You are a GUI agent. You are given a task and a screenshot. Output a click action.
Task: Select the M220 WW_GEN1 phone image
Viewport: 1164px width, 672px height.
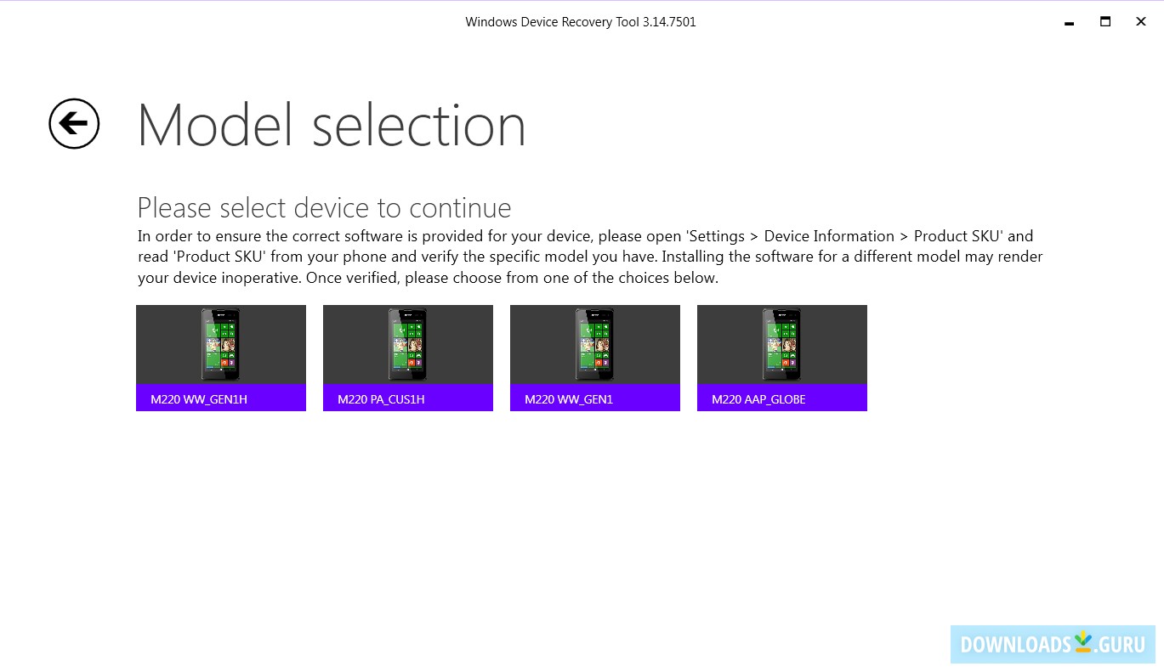[x=594, y=344]
